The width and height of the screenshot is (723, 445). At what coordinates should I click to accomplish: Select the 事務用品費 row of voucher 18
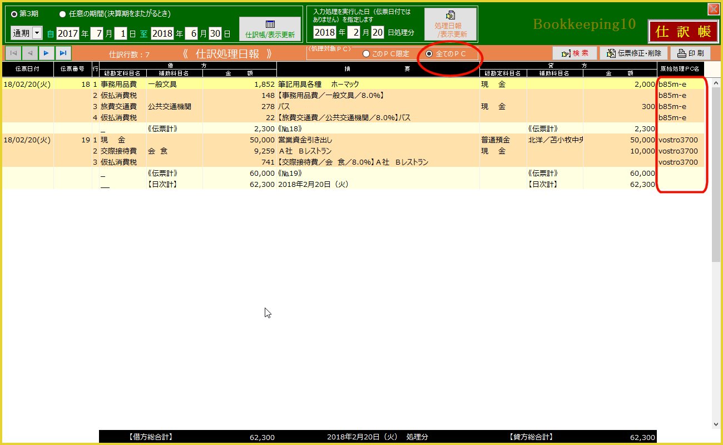[123, 84]
